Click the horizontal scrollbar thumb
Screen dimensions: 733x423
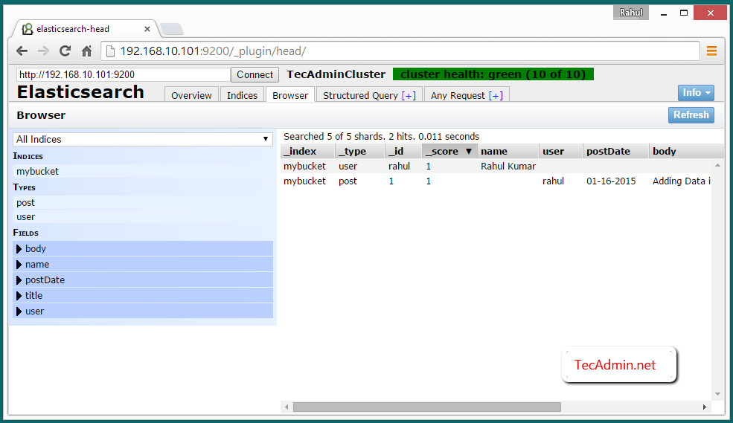[427, 407]
